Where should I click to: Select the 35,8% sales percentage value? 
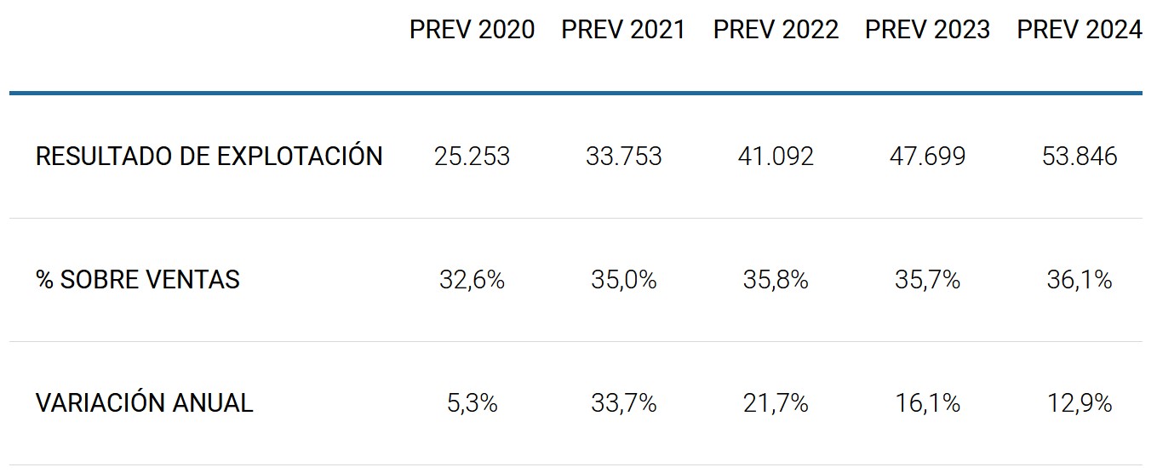pos(776,280)
